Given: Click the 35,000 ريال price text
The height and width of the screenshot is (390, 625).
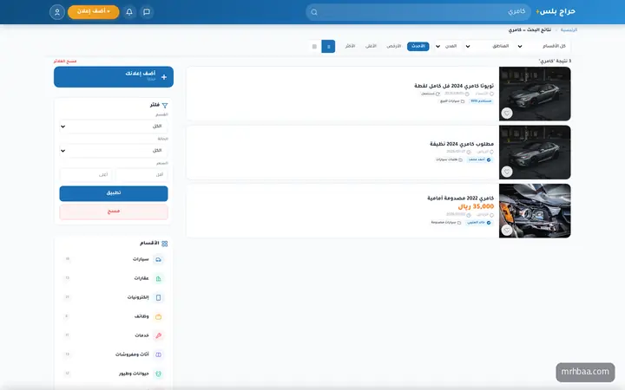Looking at the screenshot, I should (476, 206).
